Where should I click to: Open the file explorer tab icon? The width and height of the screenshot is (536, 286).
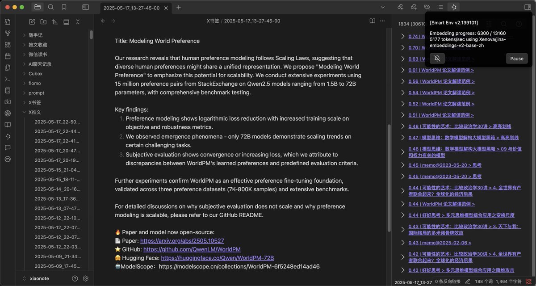pos(38,7)
